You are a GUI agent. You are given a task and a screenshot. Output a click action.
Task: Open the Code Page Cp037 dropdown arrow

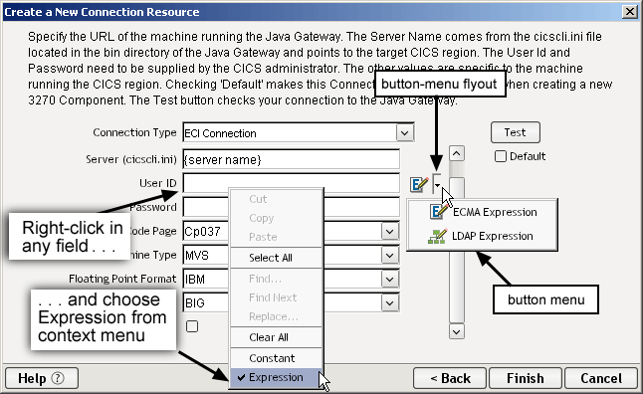(x=389, y=231)
